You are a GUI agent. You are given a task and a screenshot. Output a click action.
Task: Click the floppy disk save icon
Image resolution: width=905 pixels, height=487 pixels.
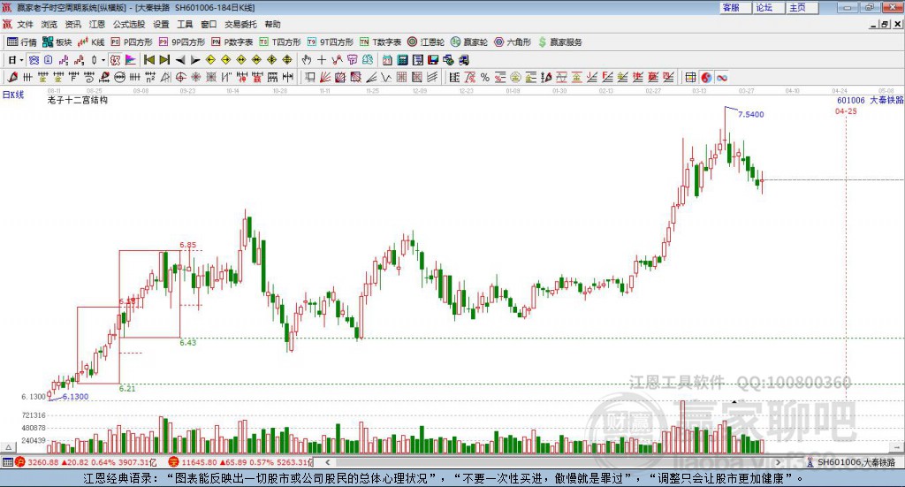pyautogui.click(x=433, y=60)
